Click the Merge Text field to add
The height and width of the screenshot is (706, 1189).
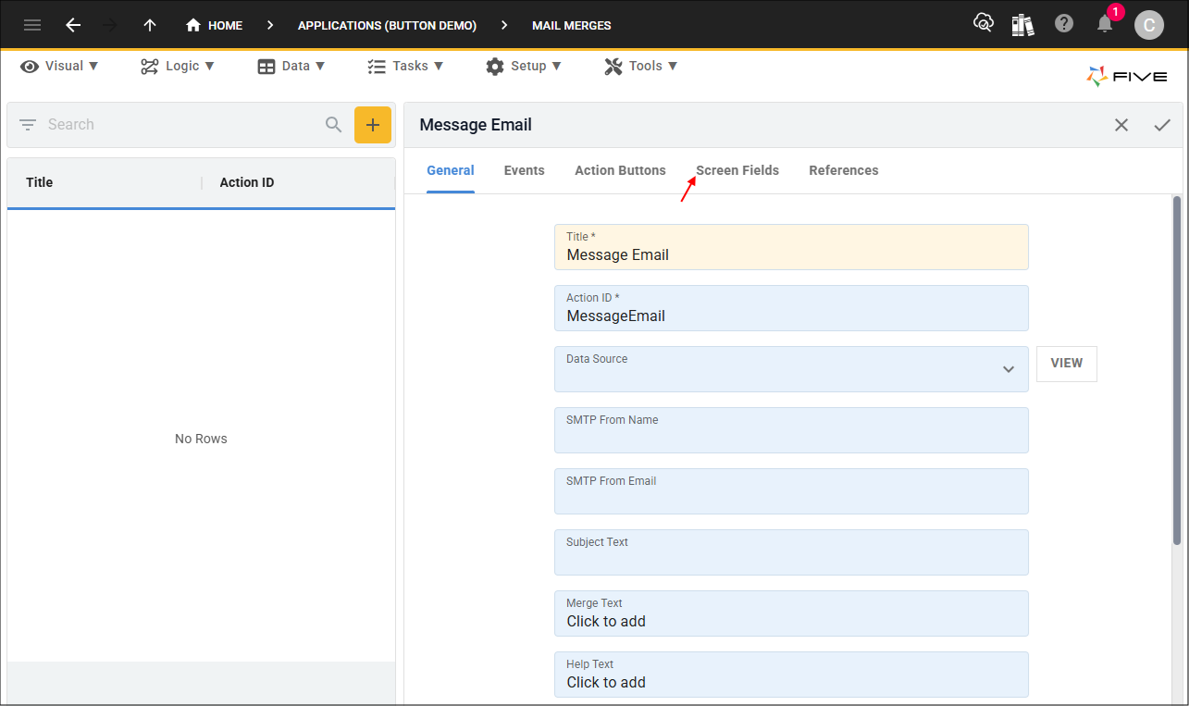tap(791, 613)
